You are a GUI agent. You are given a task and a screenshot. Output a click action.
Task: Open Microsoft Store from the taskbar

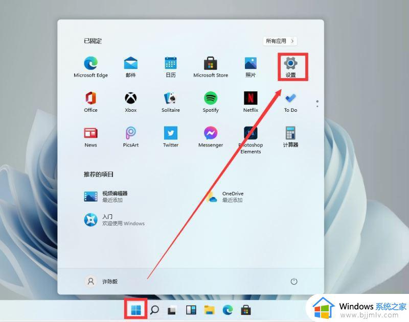(246, 310)
